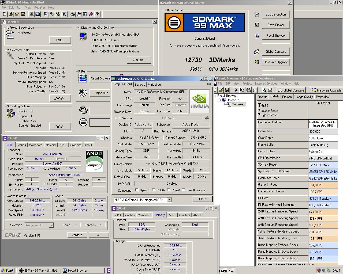Click the Copy icon in Result Browser toolbar
The image size is (343, 274).
[242, 90]
